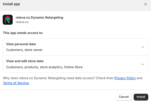
Task: Click the 'Customers, store owner' text
Action: click(x=24, y=50)
